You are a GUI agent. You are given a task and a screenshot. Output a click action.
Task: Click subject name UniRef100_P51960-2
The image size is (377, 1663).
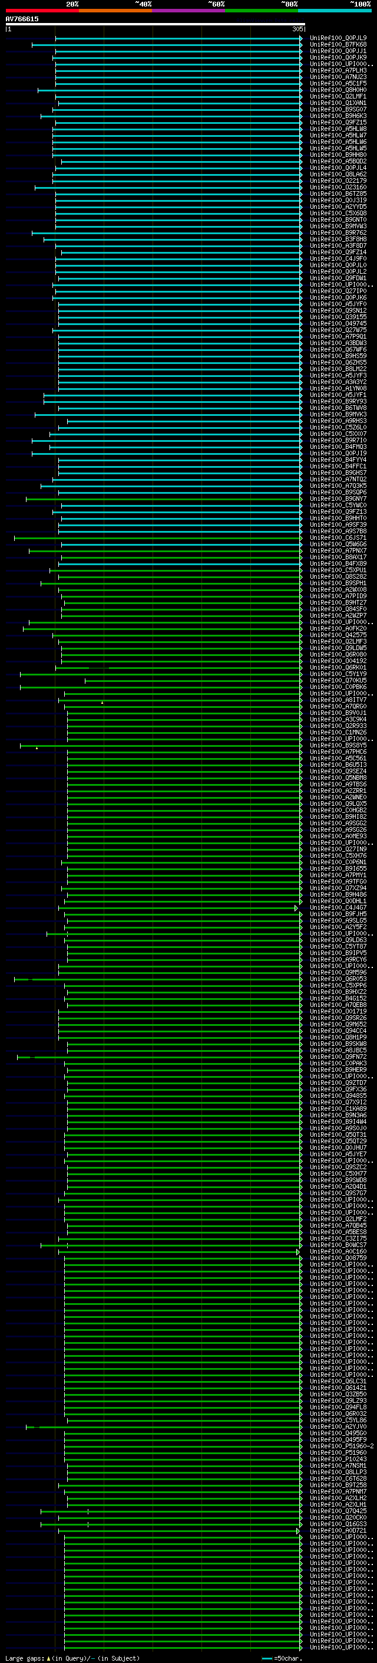[342, 1446]
